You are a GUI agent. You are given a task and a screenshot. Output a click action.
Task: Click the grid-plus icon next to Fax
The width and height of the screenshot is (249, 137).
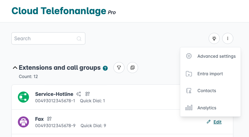point(49,119)
